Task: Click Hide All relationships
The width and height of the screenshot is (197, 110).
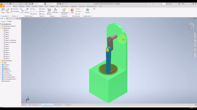Action: pos(34,14)
